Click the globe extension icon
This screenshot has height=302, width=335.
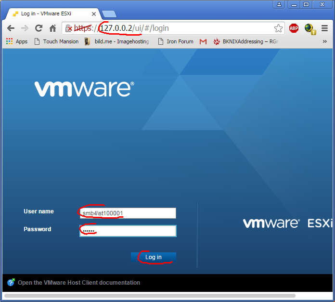click(309, 29)
